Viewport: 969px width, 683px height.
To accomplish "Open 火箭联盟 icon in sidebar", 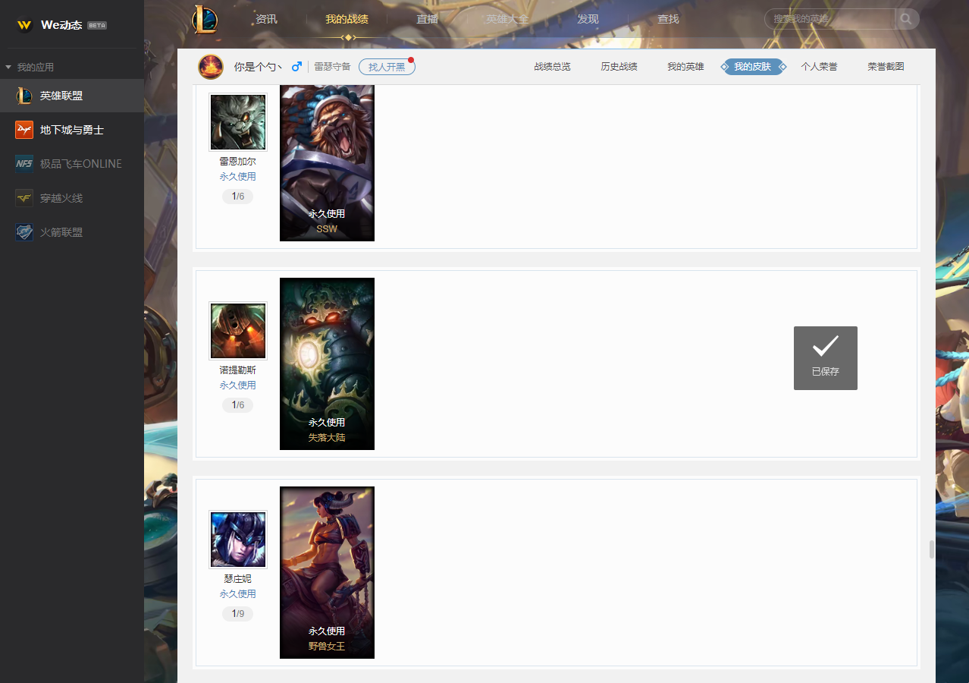I will click(x=24, y=232).
